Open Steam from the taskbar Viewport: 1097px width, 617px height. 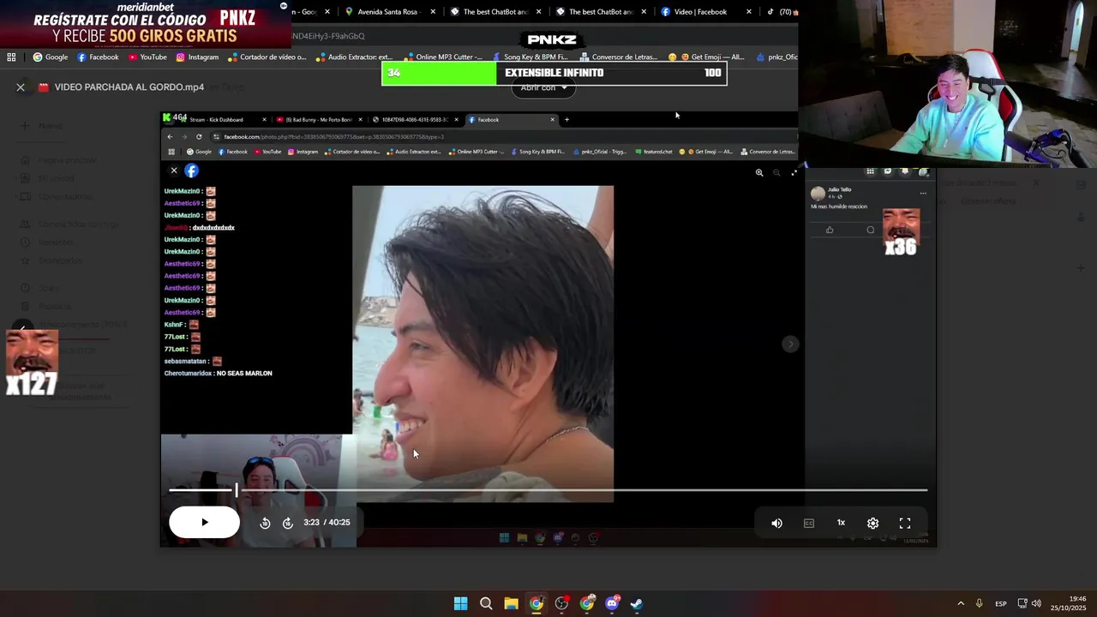pos(637,603)
